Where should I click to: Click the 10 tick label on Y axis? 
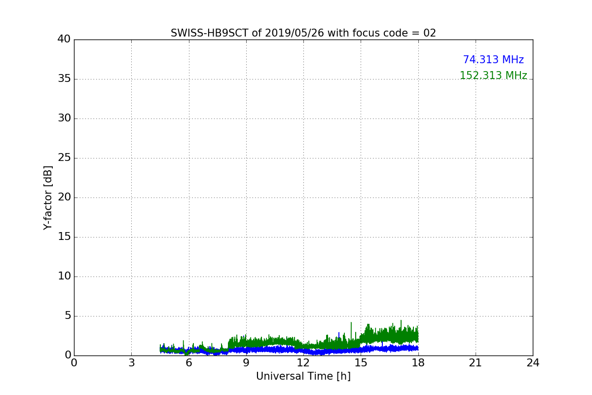coord(64,276)
